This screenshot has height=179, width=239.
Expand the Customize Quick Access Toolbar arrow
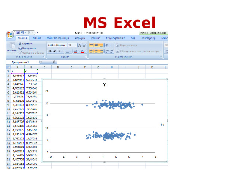(38, 32)
